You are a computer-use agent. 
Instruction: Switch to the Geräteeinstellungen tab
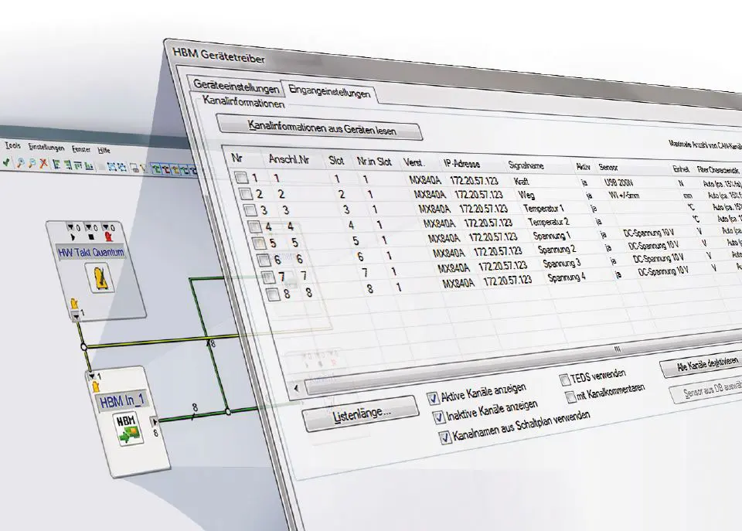(236, 86)
